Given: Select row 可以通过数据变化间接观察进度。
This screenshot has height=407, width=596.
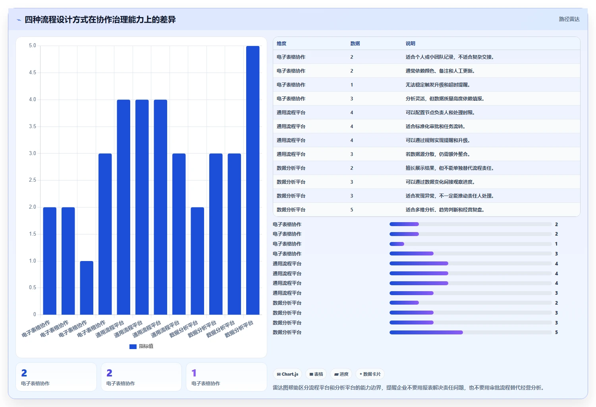Looking at the screenshot, I should (426, 182).
